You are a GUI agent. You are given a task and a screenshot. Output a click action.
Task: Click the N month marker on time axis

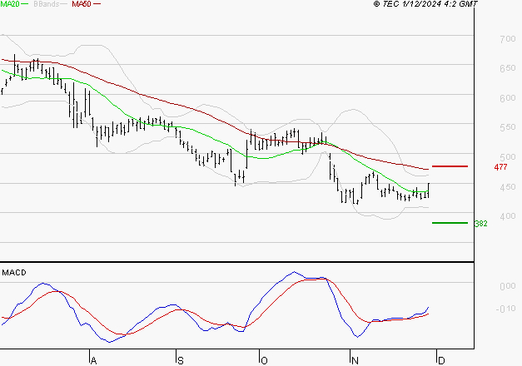coord(355,361)
